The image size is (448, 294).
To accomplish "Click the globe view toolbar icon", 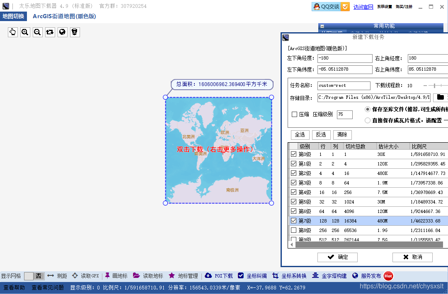I will point(62,32).
